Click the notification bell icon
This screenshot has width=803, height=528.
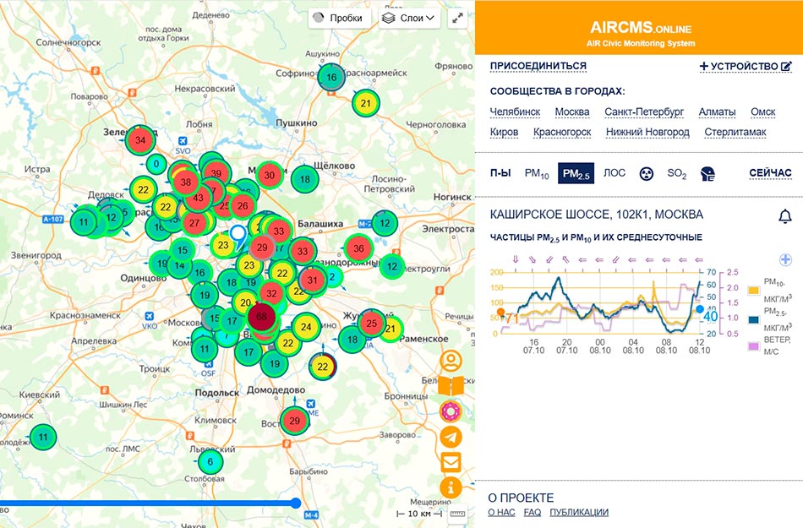point(784,216)
